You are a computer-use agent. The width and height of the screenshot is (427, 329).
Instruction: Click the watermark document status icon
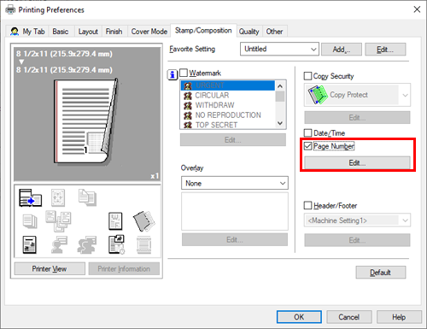click(115, 221)
